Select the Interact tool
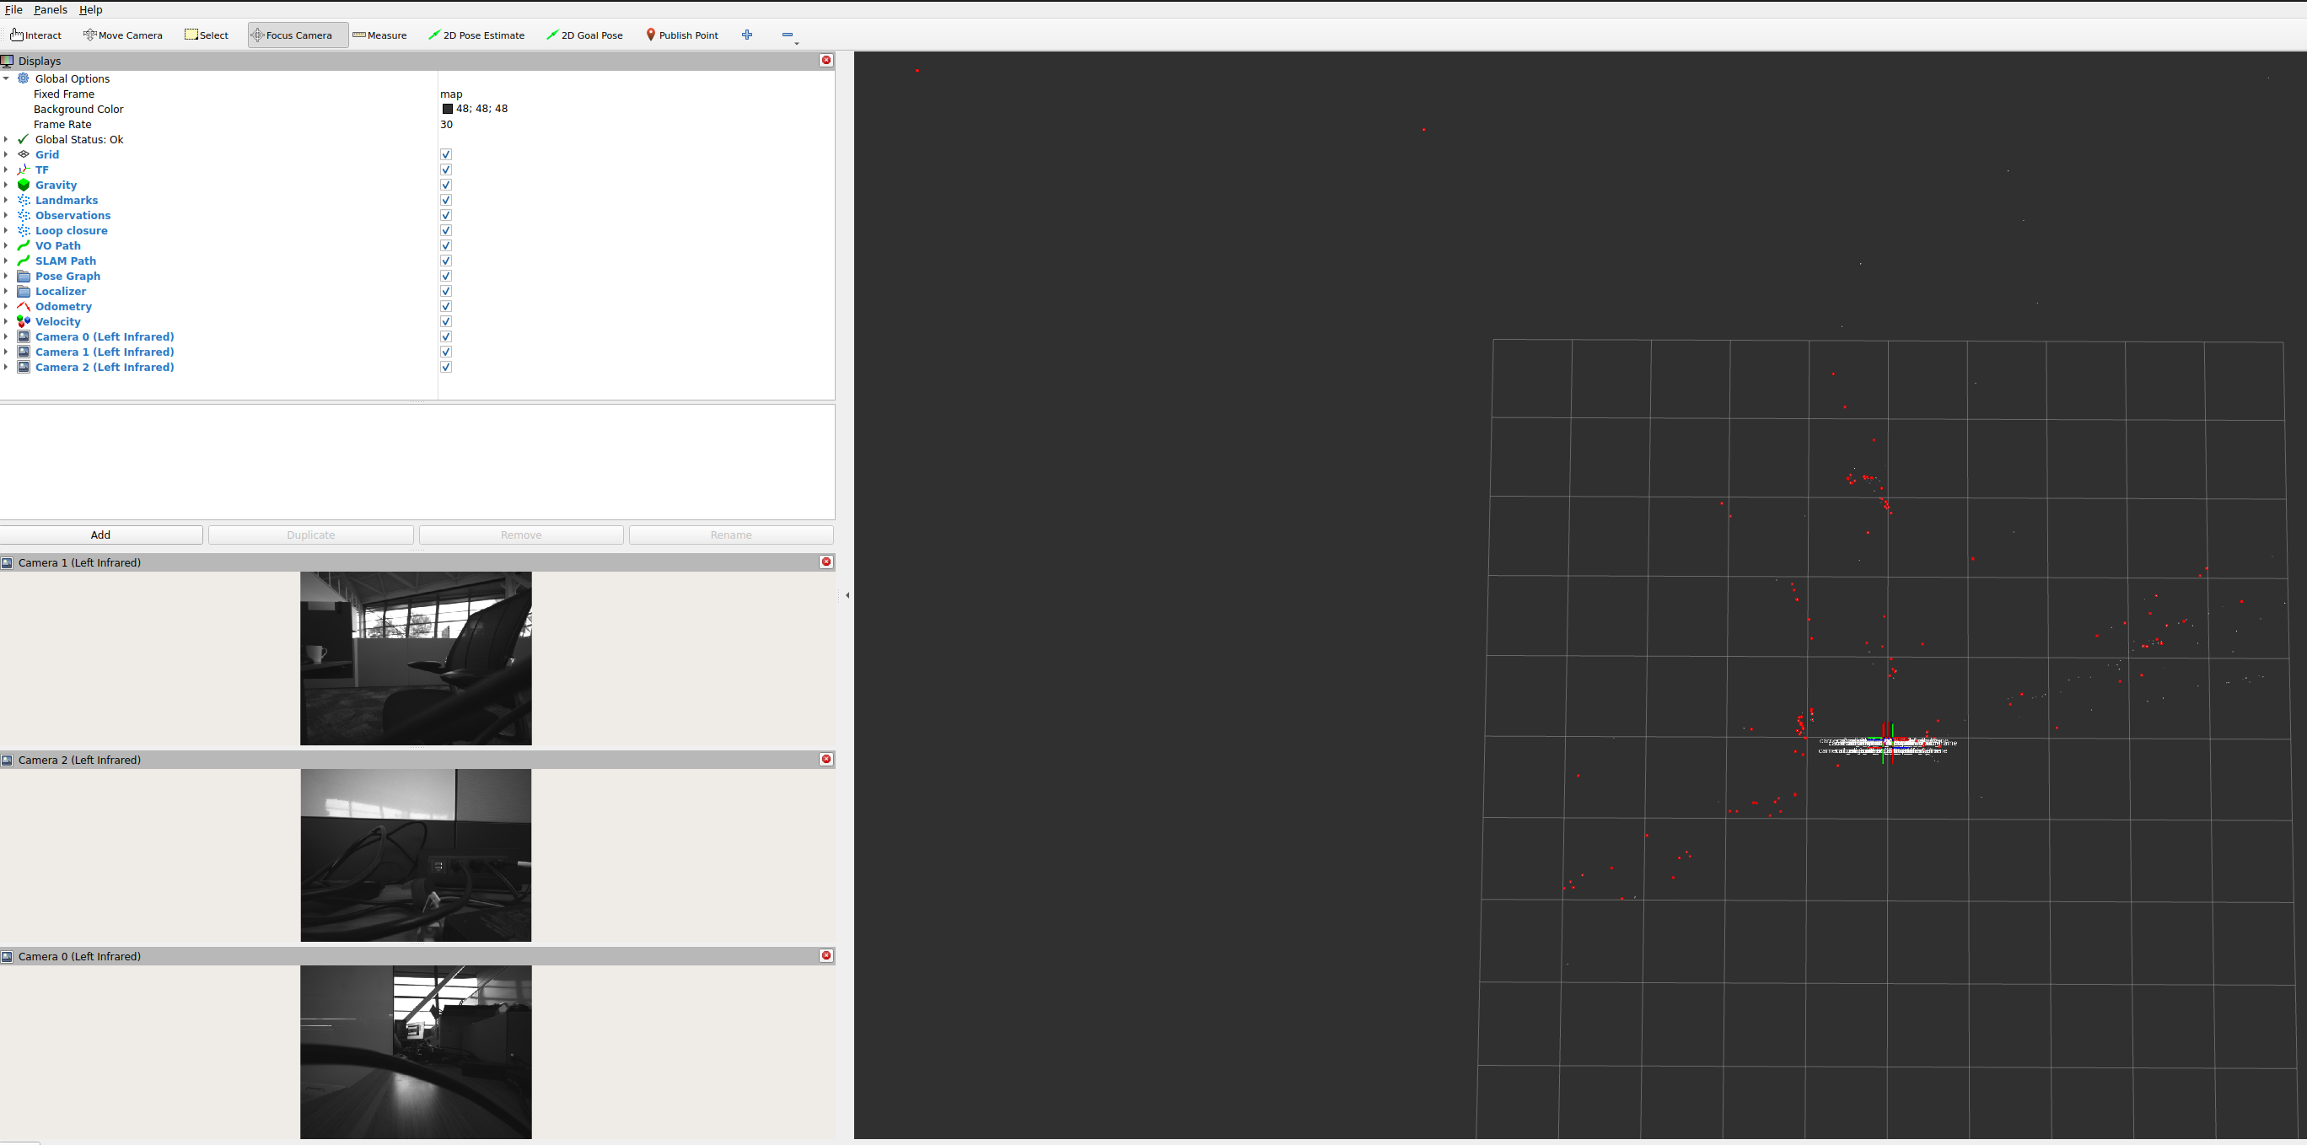 (35, 35)
